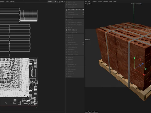This screenshot has height=113, width=151.
Task: Open the Project dropdown in UV editor
Action: click(x=52, y=2)
